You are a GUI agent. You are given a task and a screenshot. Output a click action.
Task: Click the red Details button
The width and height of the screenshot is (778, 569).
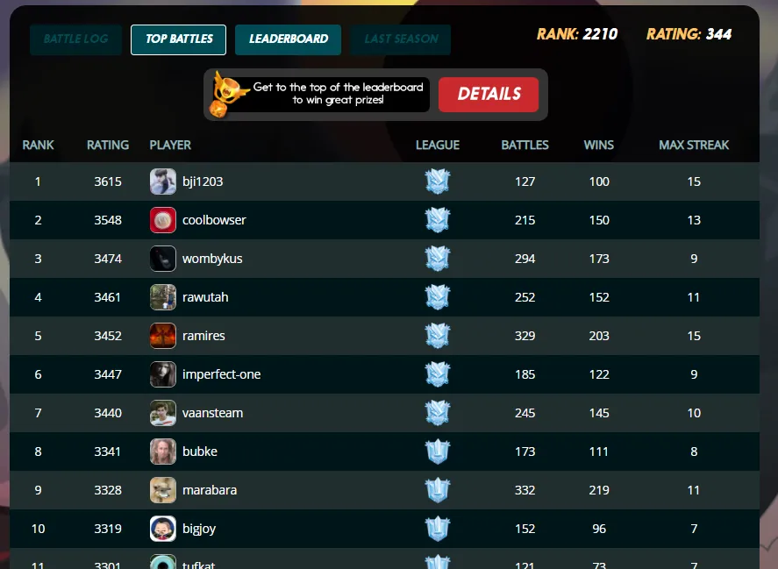pyautogui.click(x=489, y=95)
